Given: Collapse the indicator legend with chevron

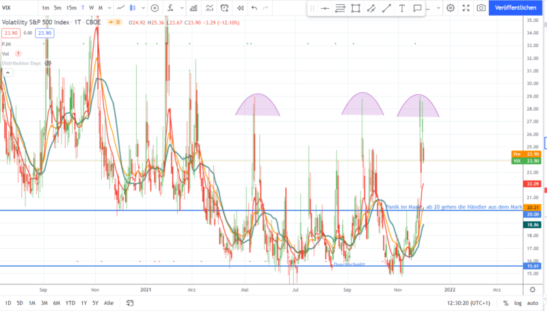Looking at the screenshot, I should pos(6,73).
